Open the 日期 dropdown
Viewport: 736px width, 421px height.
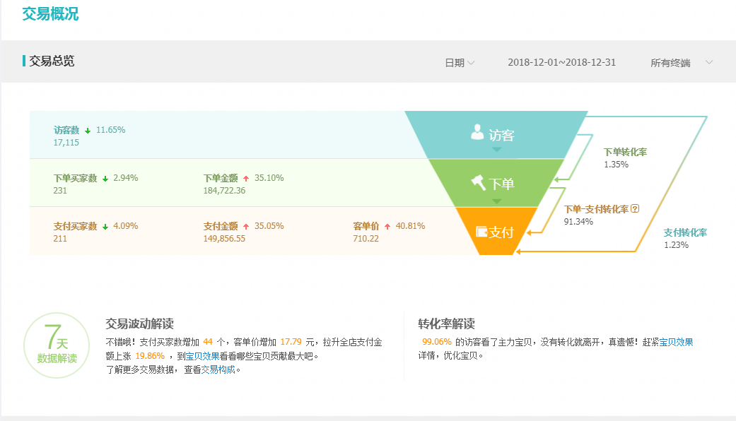(460, 63)
